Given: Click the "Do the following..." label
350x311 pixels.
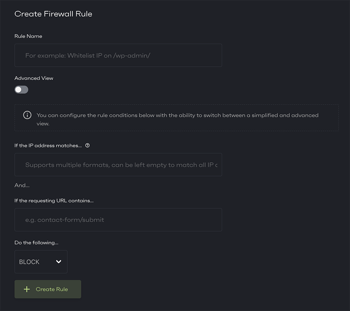Looking at the screenshot, I should (37, 243).
